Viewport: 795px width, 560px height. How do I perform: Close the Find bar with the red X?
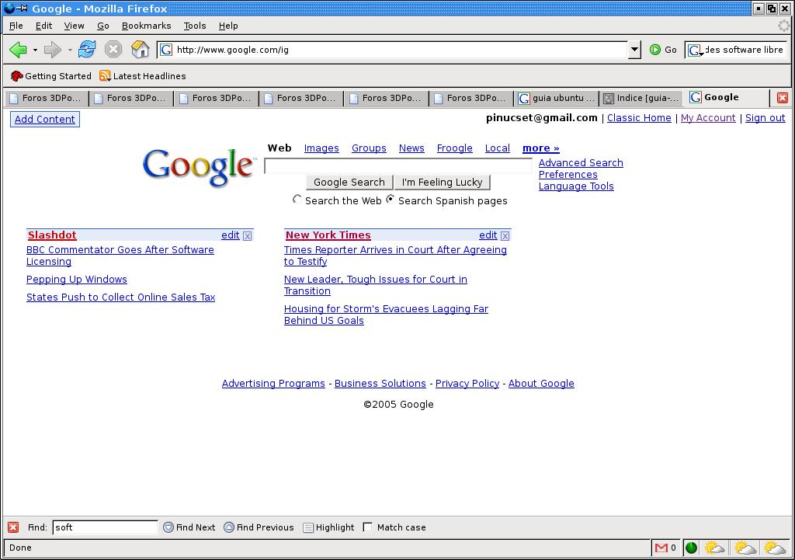14,527
